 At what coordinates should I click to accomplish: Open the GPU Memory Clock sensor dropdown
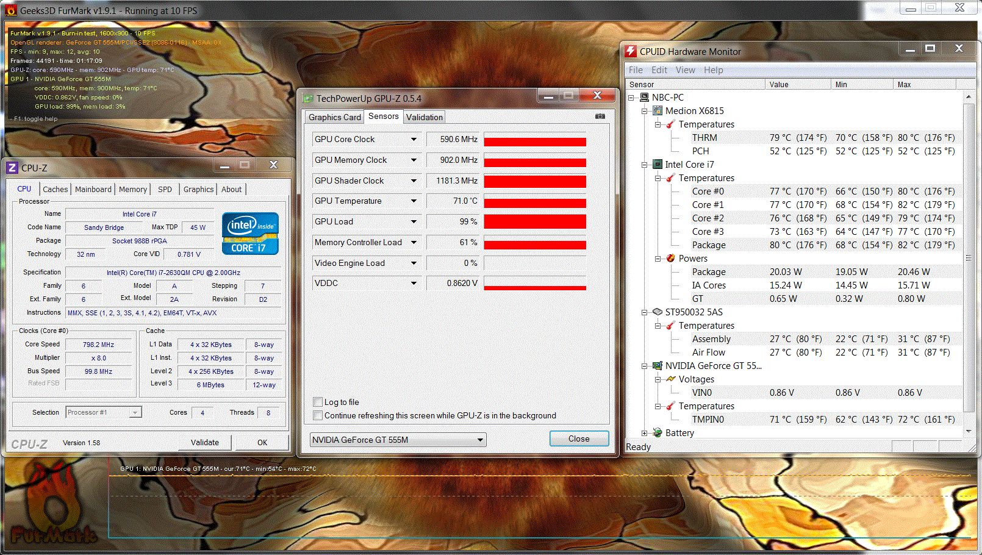[414, 160]
